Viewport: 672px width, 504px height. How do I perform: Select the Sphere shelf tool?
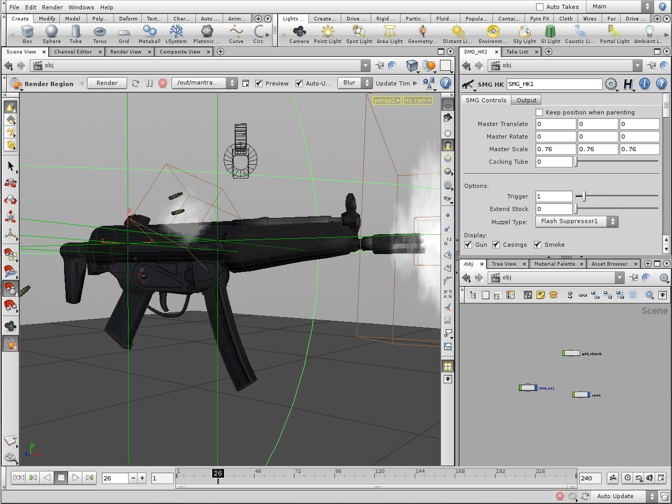pyautogui.click(x=51, y=33)
